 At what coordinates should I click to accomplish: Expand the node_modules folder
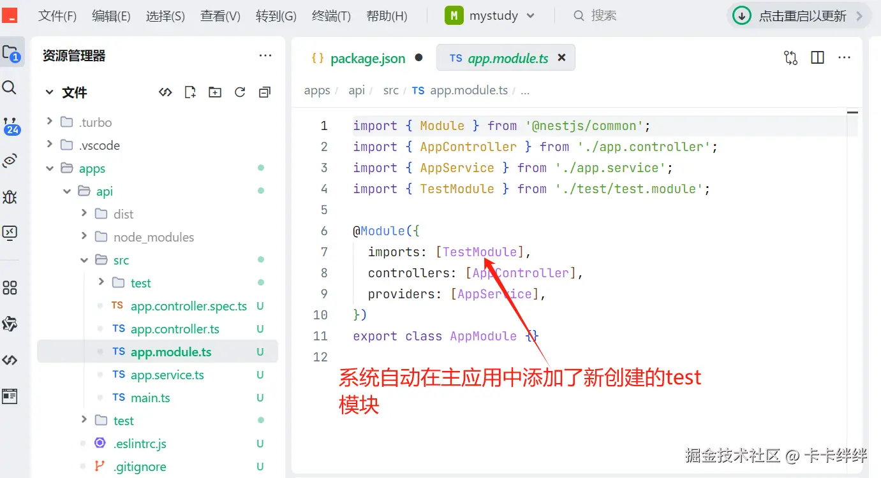click(x=84, y=236)
